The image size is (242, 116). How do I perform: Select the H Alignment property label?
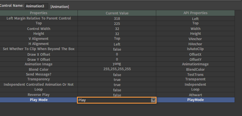(x=39, y=44)
